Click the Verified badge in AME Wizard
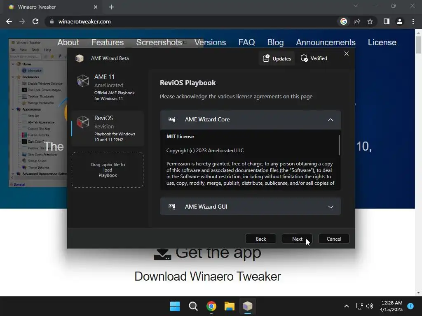Viewport: 422px width, 316px height. click(314, 58)
